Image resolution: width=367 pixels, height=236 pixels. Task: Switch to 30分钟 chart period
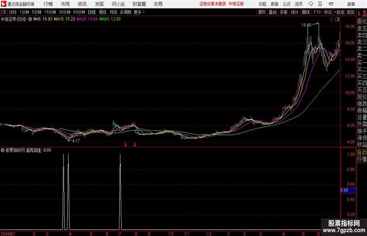pos(65,12)
